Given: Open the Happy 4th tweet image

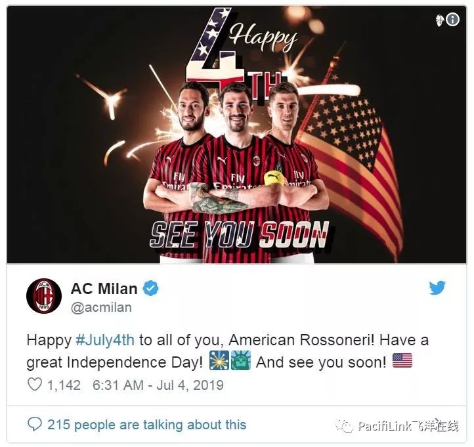Looking at the screenshot, I should click(x=237, y=135).
